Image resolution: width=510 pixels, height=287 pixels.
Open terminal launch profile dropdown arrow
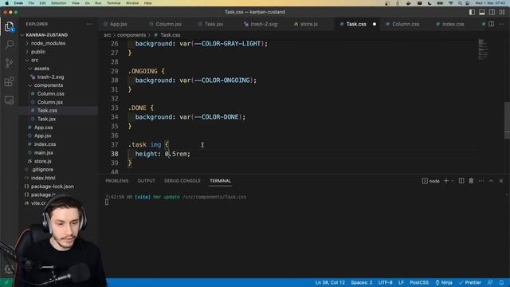point(452,181)
